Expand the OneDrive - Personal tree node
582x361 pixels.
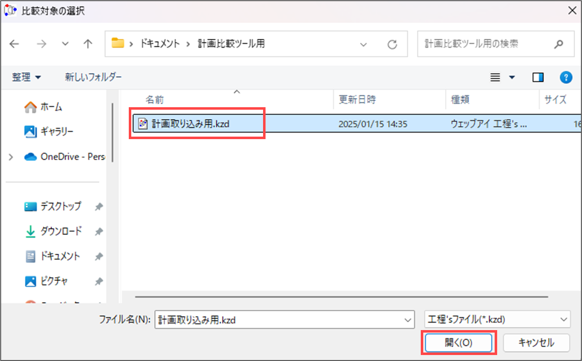(11, 157)
